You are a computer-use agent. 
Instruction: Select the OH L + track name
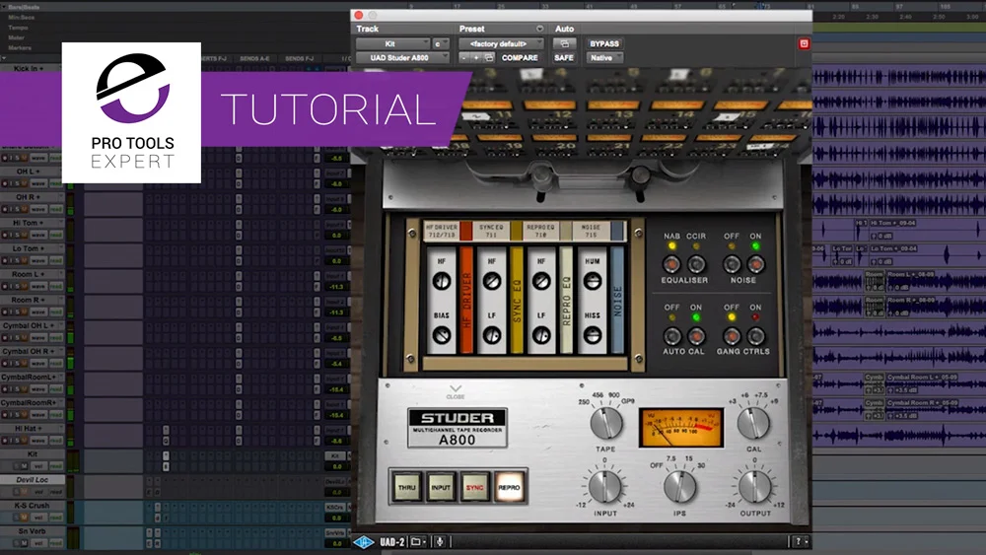(29, 171)
